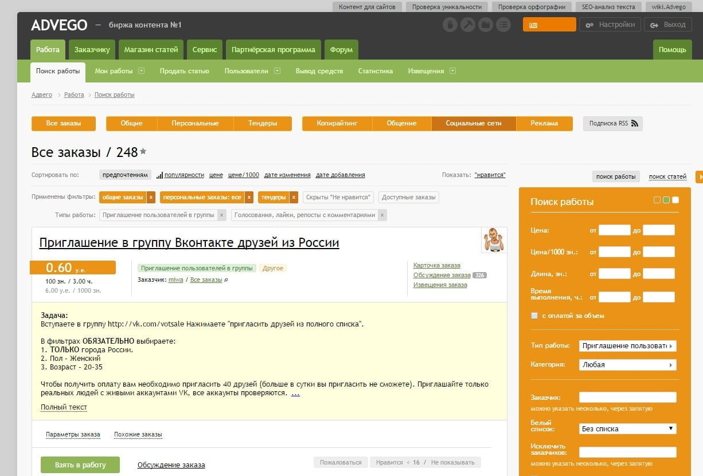Open SEO-анализ текста top link
The width and height of the screenshot is (703, 476).
coord(608,7)
